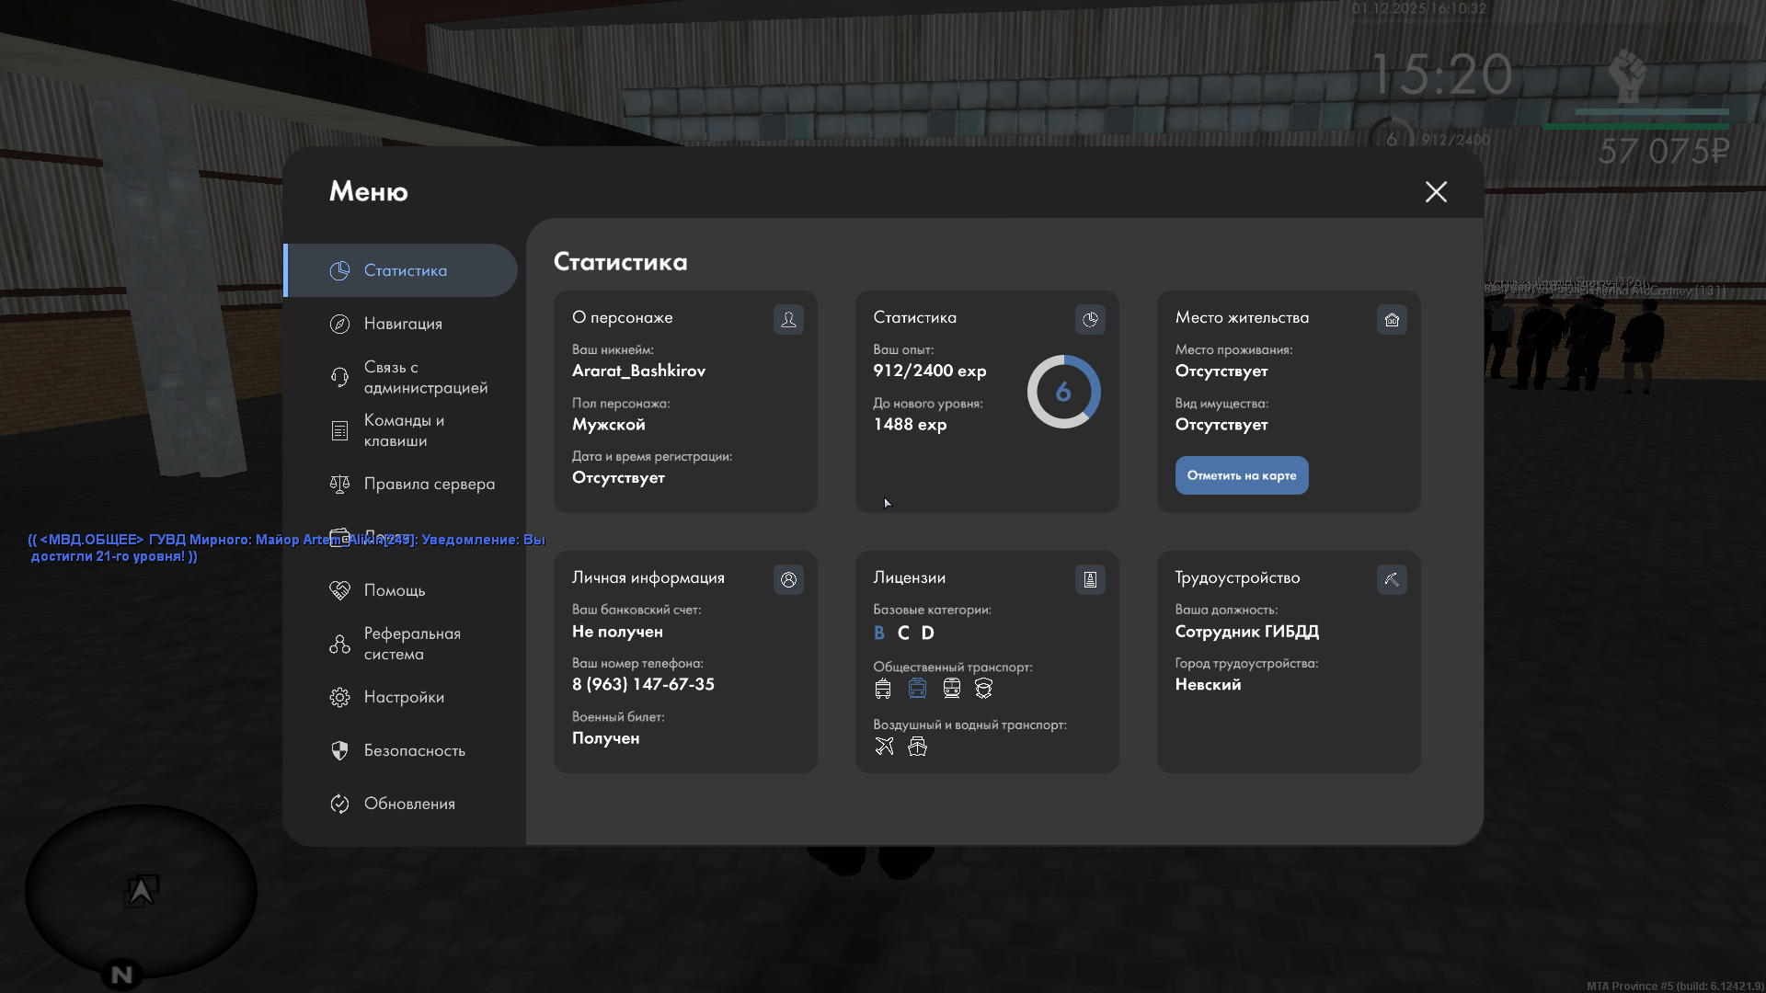The height and width of the screenshot is (993, 1766).
Task: Click the level 6 circular progress ring
Action: click(x=1063, y=392)
